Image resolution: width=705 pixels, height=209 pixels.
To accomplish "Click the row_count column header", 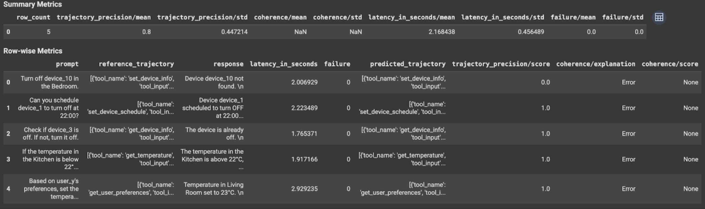I will point(33,17).
